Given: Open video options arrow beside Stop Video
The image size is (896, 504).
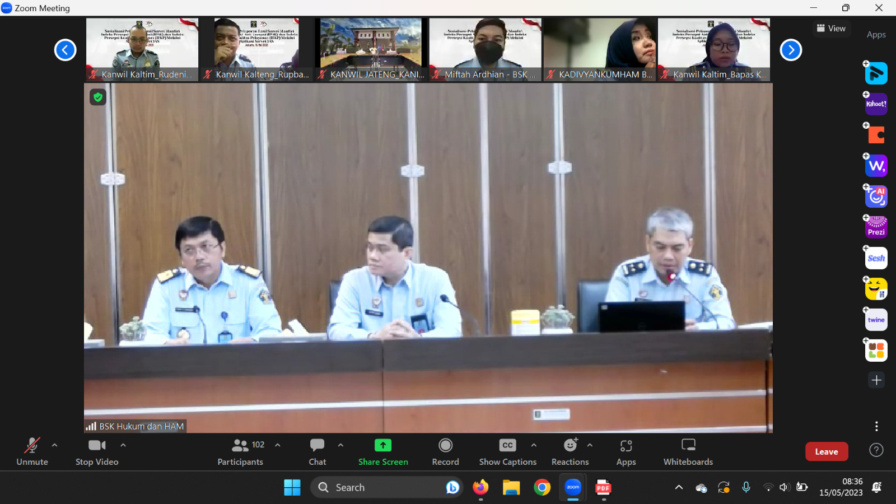Looking at the screenshot, I should (123, 445).
